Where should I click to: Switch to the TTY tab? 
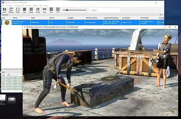pos(9,75)
